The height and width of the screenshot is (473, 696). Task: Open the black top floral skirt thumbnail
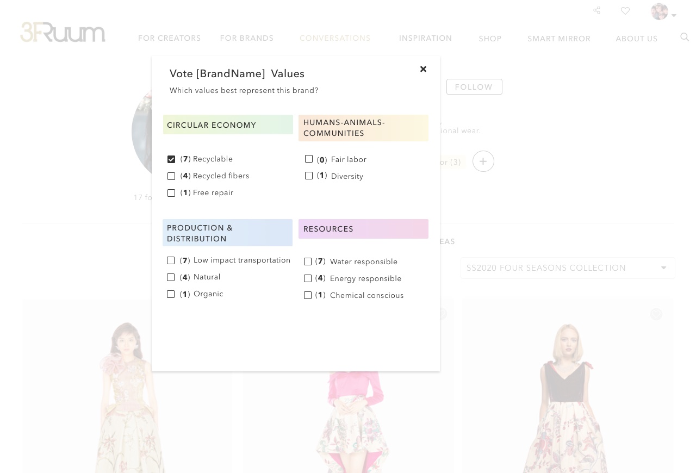coord(568,386)
